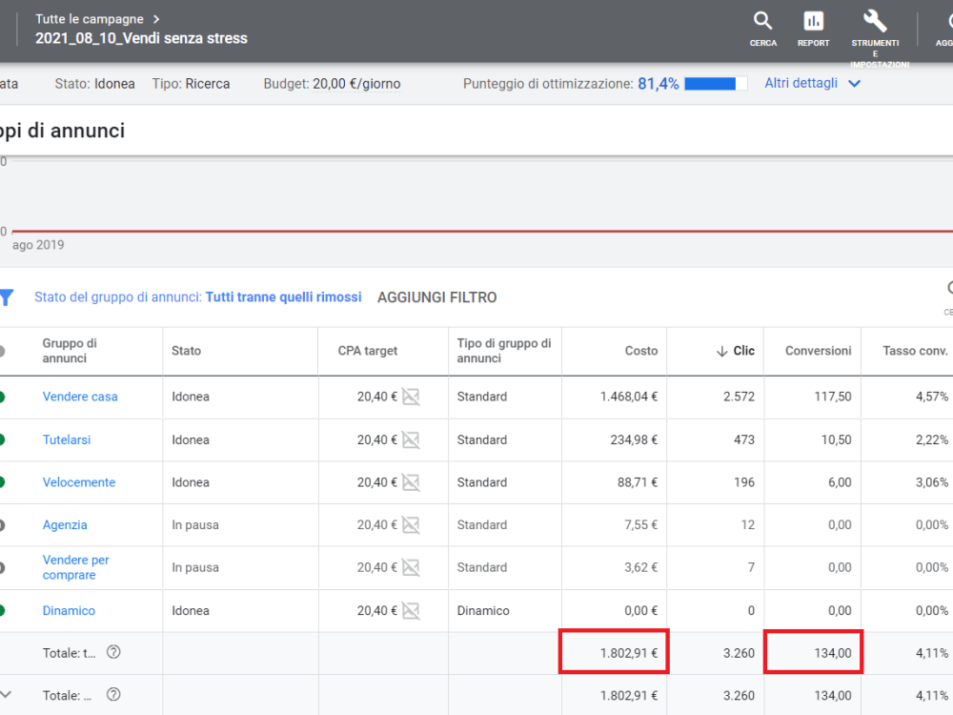Toggle paused status dot for Agenzia

(2, 524)
